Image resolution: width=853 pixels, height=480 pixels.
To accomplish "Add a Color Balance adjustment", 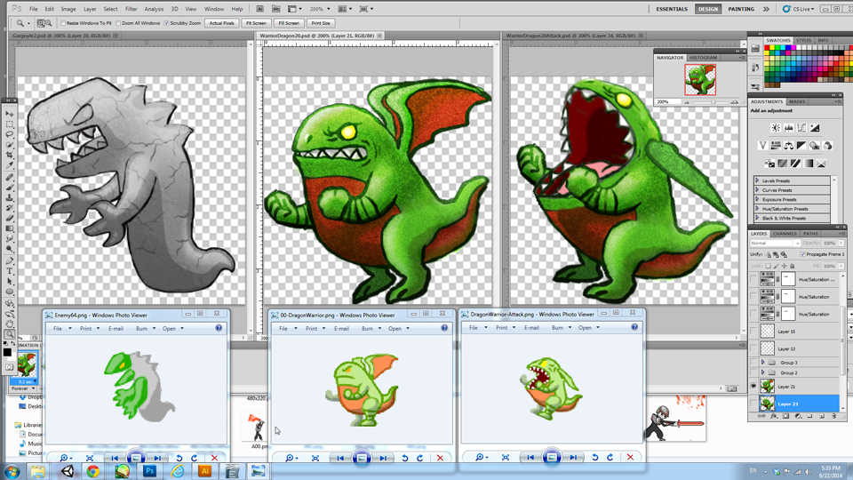I will tap(789, 146).
